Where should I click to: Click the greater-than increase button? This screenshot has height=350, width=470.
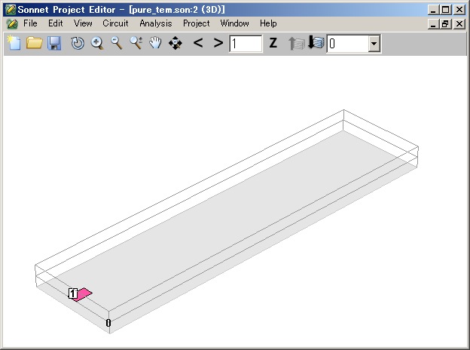pyautogui.click(x=218, y=43)
